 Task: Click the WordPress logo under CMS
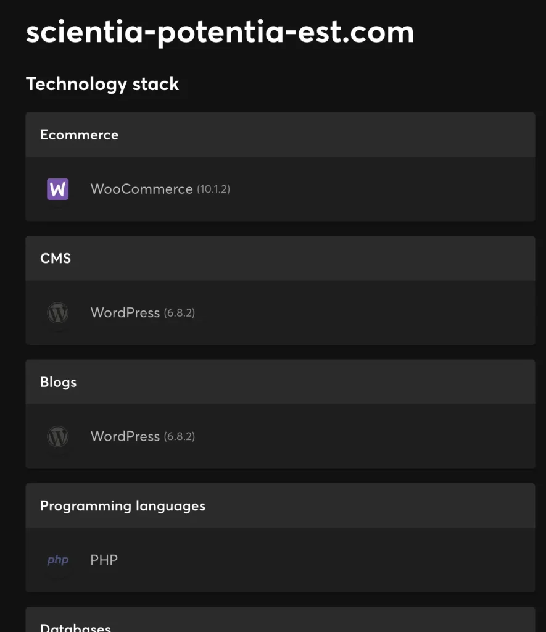[x=58, y=313]
